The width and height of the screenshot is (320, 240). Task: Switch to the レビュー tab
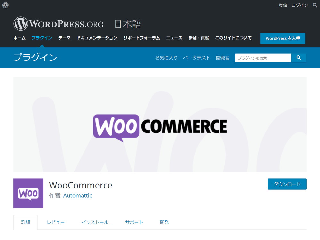click(x=56, y=222)
